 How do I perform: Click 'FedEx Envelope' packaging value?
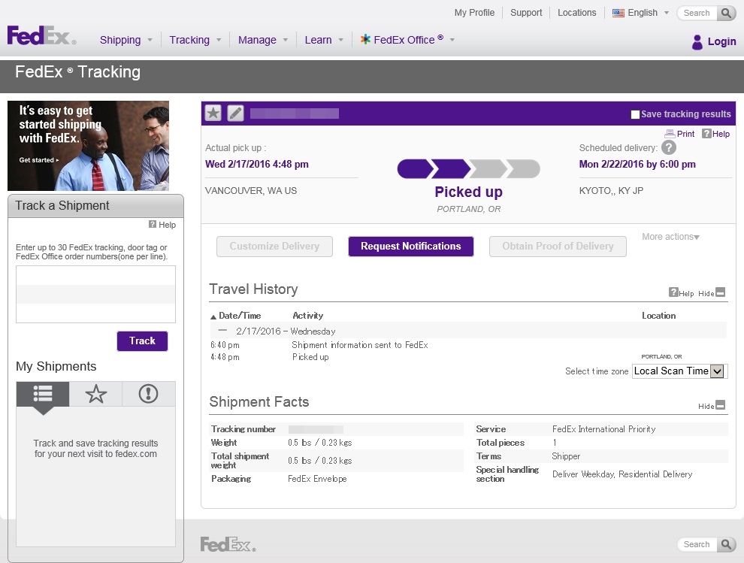(317, 479)
